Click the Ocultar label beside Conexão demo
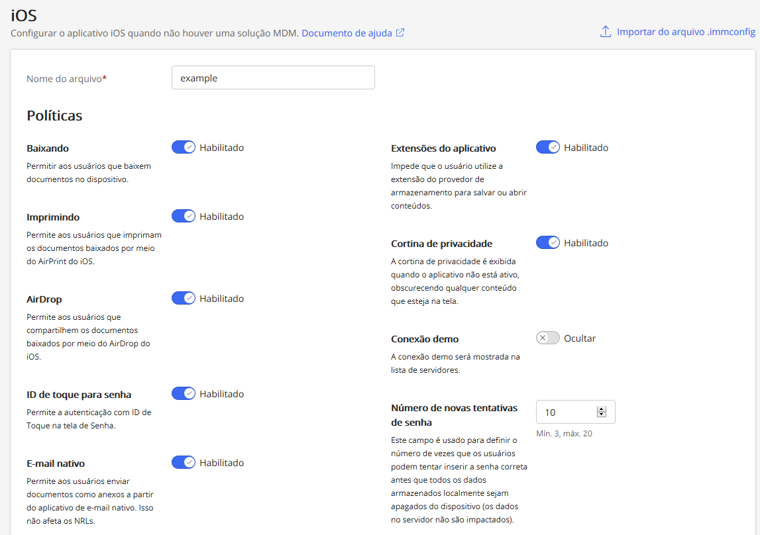This screenshot has width=760, height=535. (x=580, y=338)
